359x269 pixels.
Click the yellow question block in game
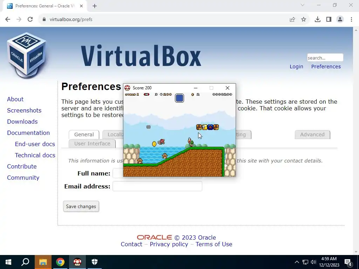(204, 127)
